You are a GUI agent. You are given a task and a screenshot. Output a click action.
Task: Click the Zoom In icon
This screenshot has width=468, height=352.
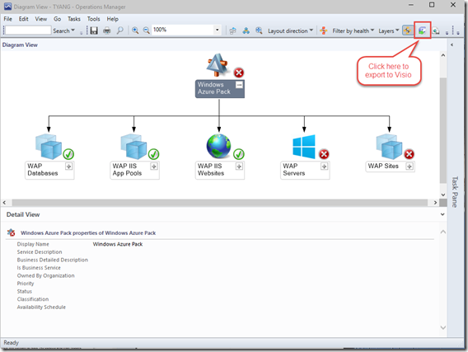[135, 31]
